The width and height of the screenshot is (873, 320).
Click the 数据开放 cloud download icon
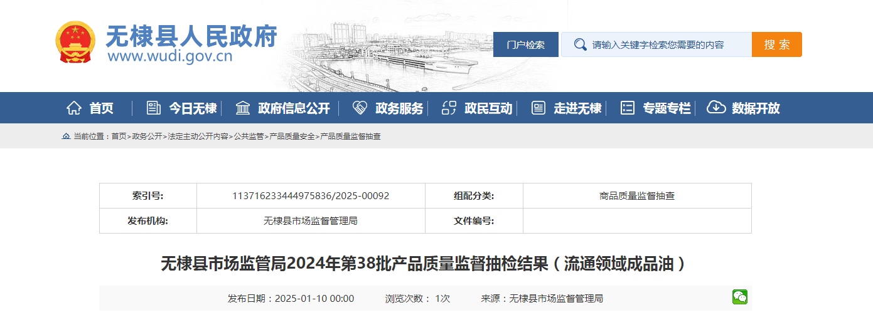click(x=716, y=108)
